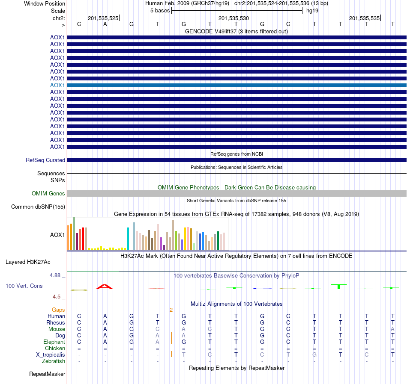Click the light-blue AOX1 transcript bar
This screenshot has width=407, height=384.
(x=237, y=85)
